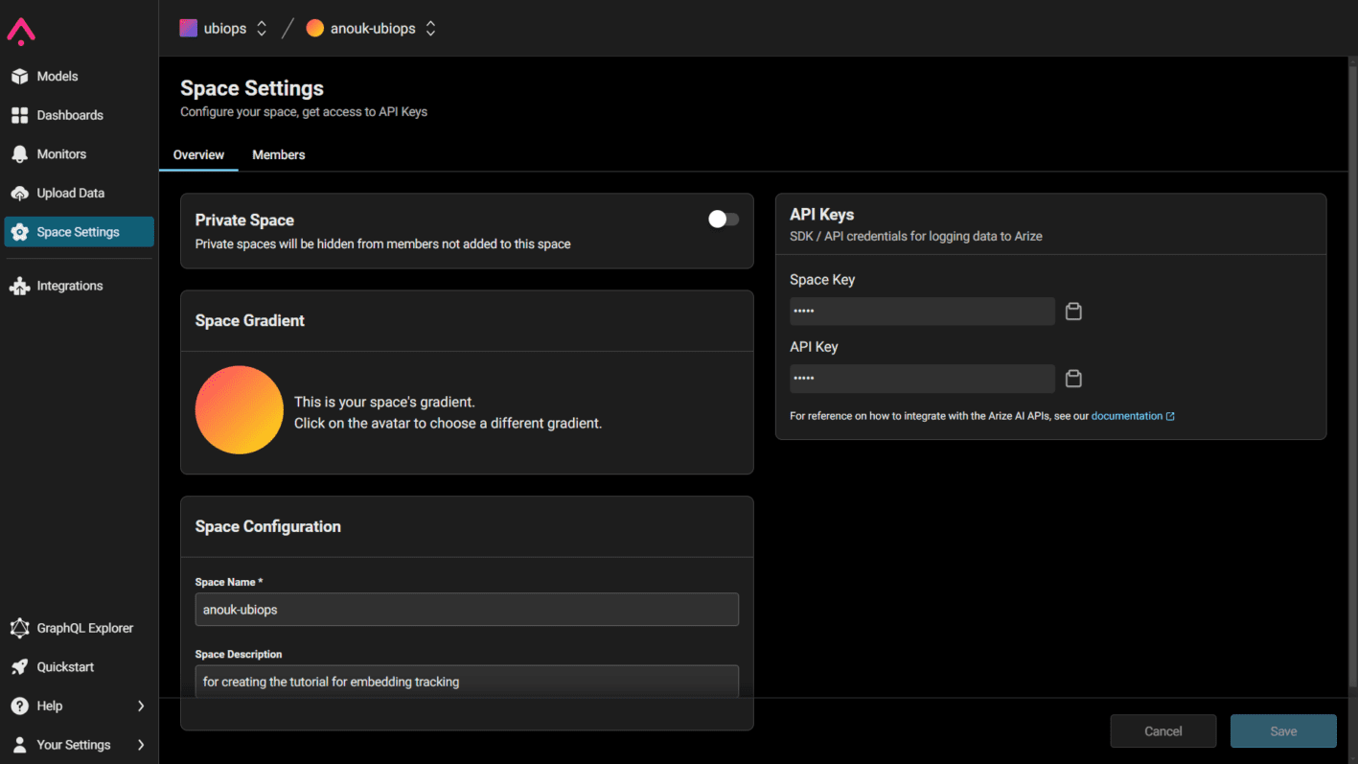Copy the Space Key using the clipboard icon
1358x764 pixels.
(1072, 311)
